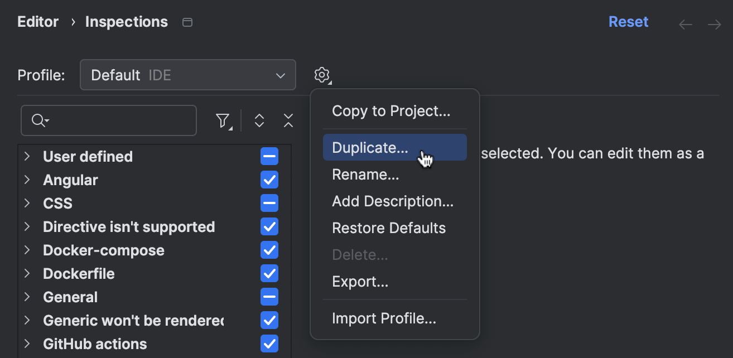Screen dimensions: 733x358
Task: Click Editor in the breadcrumb
Action: (38, 22)
